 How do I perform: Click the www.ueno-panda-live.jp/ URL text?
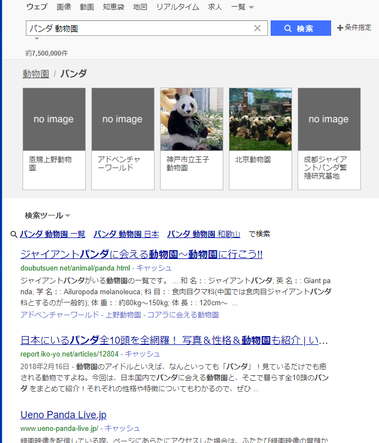59,429
